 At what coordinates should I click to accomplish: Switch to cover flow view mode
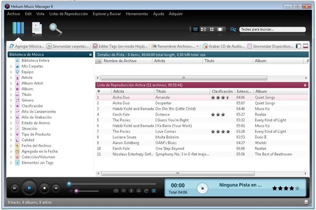220,29
